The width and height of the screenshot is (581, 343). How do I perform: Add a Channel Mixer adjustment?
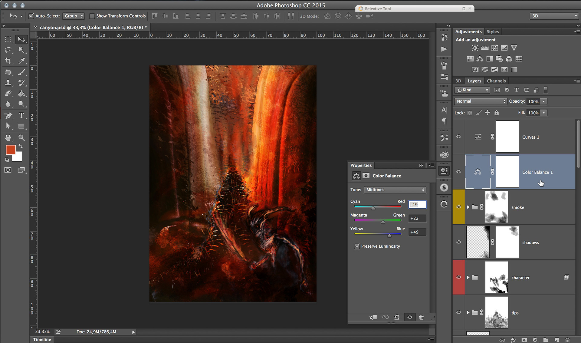[x=509, y=59]
